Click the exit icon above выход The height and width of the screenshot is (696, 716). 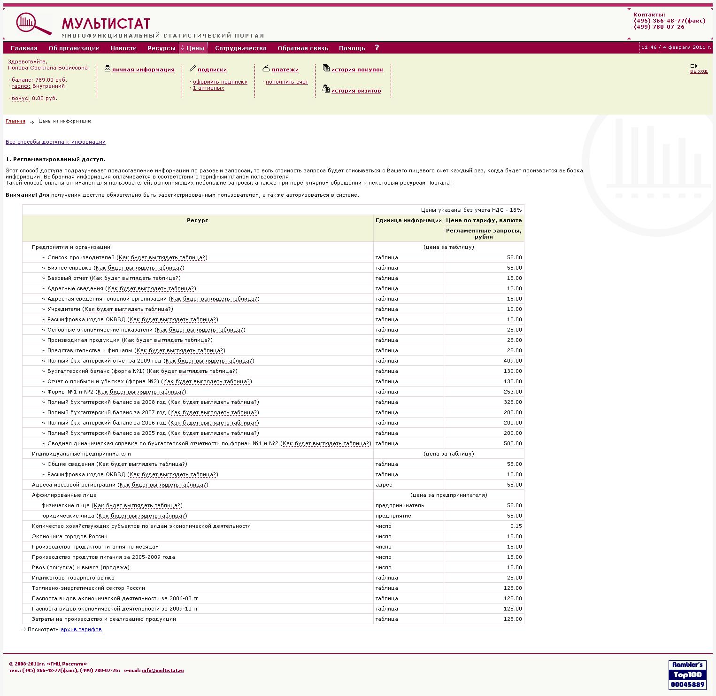click(693, 66)
